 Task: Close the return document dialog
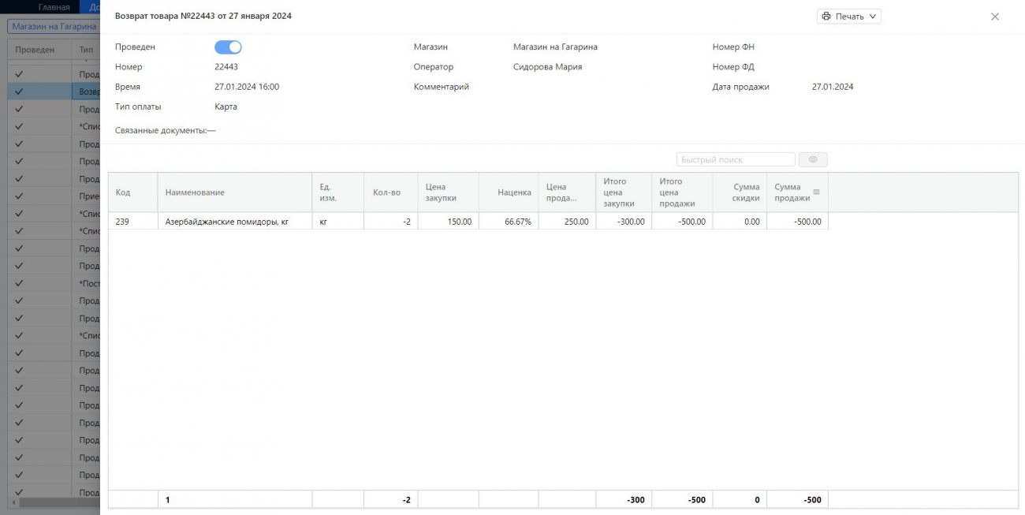(995, 17)
